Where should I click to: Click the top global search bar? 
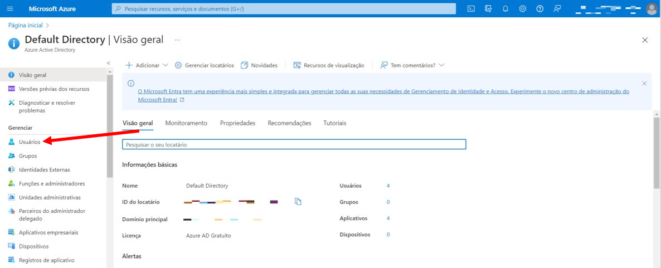(284, 8)
